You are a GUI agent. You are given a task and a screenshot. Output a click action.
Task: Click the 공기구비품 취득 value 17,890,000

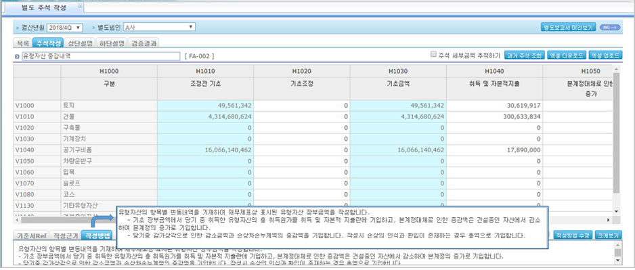(x=523, y=150)
